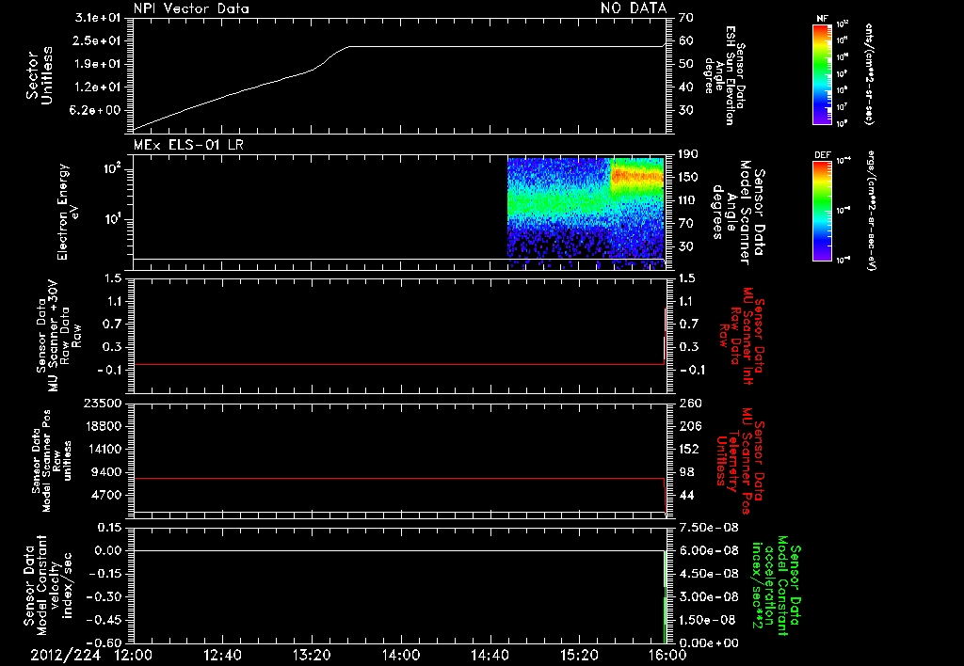Click the "150" scanner angle tick value
The height and width of the screenshot is (666, 964).
point(688,177)
